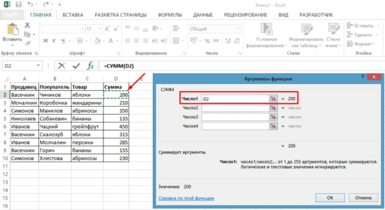Click the fill color bucket icon
The height and width of the screenshot is (210, 385).
[97, 41]
